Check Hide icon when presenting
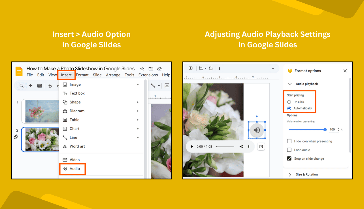The width and height of the screenshot is (364, 209). 290,141
